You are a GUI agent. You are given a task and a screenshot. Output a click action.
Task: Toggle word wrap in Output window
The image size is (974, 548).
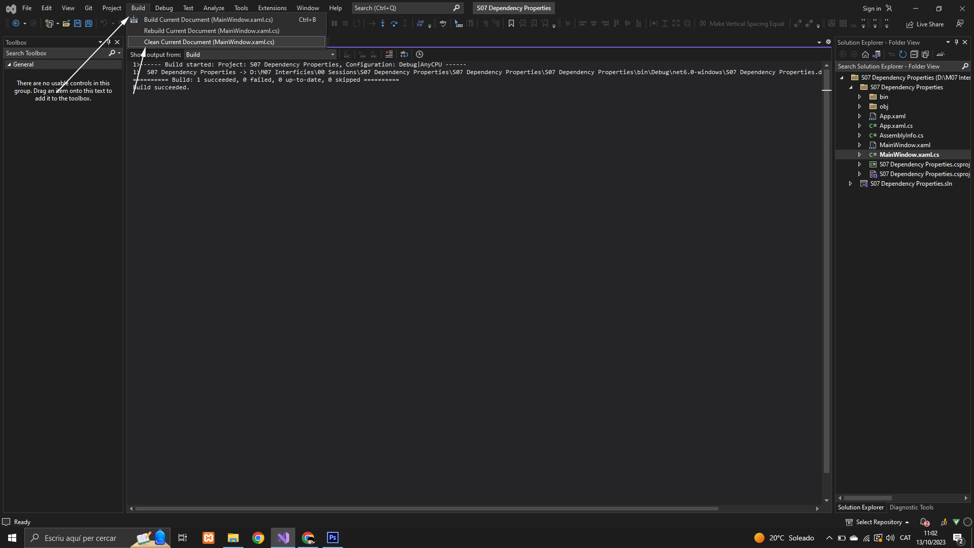click(404, 54)
